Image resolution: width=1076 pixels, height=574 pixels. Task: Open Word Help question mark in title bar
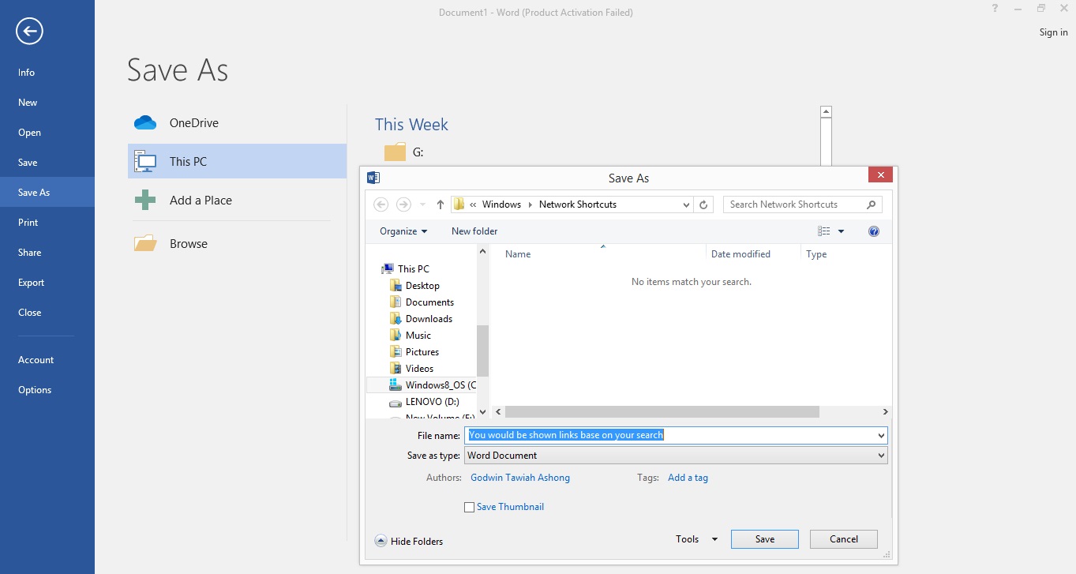pyautogui.click(x=995, y=9)
